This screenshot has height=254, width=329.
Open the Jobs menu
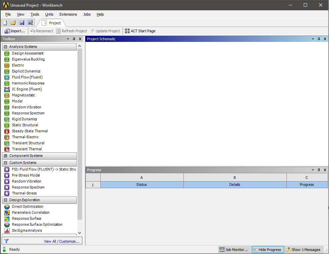87,14
